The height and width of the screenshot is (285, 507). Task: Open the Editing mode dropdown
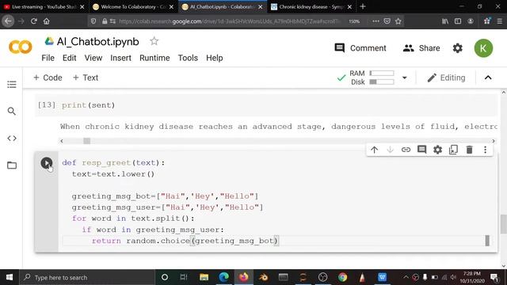point(446,78)
